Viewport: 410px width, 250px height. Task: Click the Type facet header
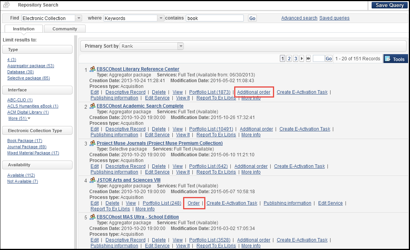tap(37, 50)
